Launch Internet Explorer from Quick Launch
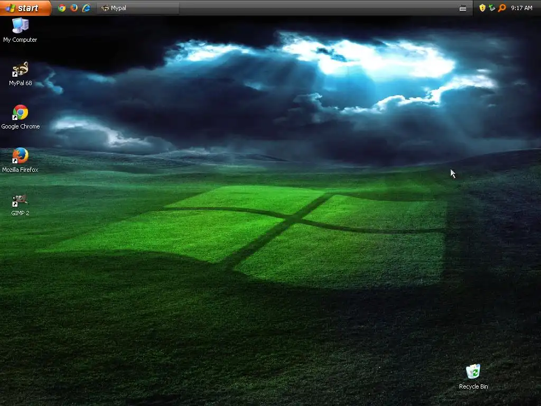This screenshot has width=541, height=406. (86, 8)
